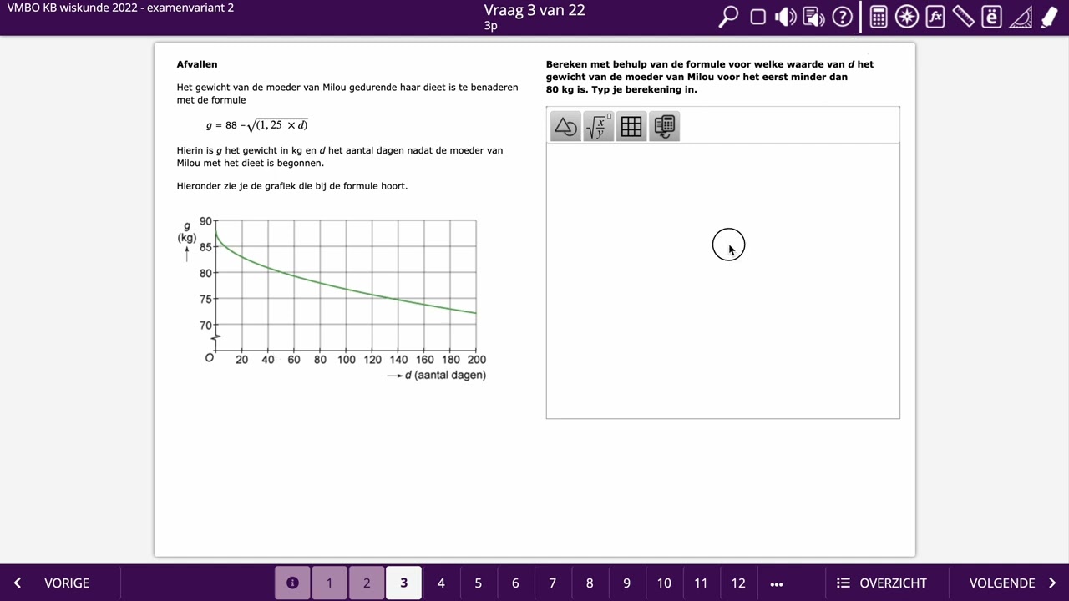The width and height of the screenshot is (1069, 601).
Task: Open the fx formula sheet
Action: point(935,17)
